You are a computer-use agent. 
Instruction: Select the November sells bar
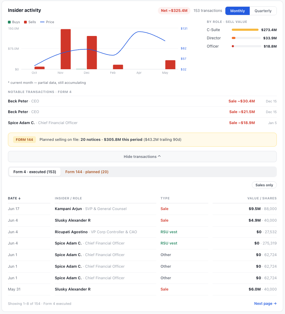pos(66,49)
